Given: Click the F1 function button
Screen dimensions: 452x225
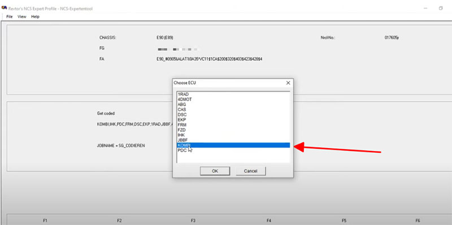Looking at the screenshot, I should 45,220.
